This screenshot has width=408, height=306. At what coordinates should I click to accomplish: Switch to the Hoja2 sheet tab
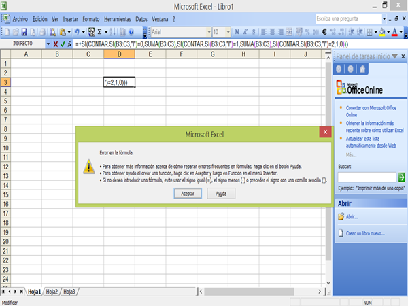52,292
